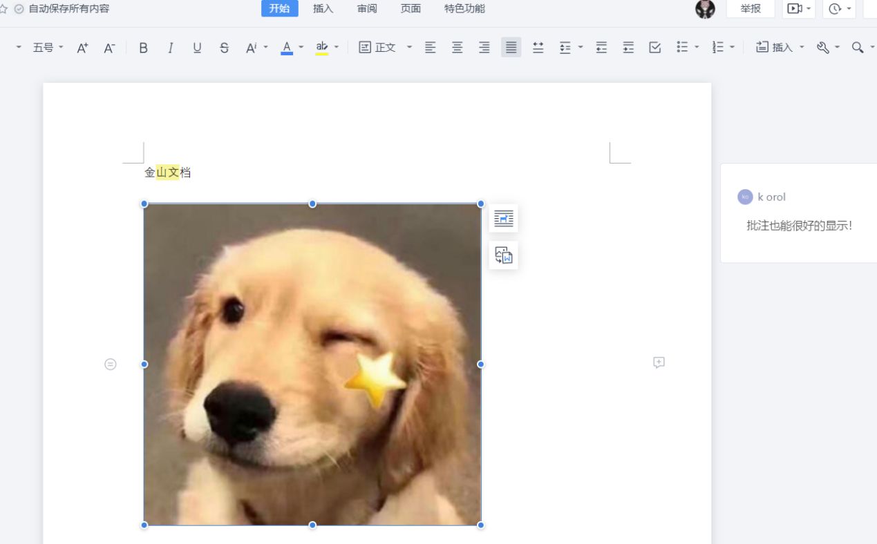Open the wrench tools icon

point(822,48)
